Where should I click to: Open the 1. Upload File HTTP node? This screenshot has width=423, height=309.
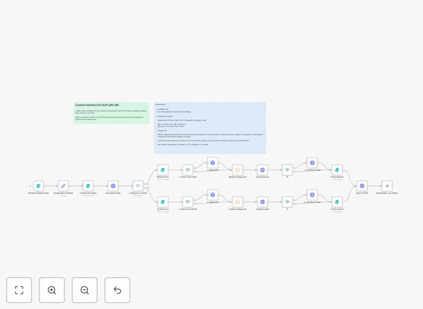212,163
